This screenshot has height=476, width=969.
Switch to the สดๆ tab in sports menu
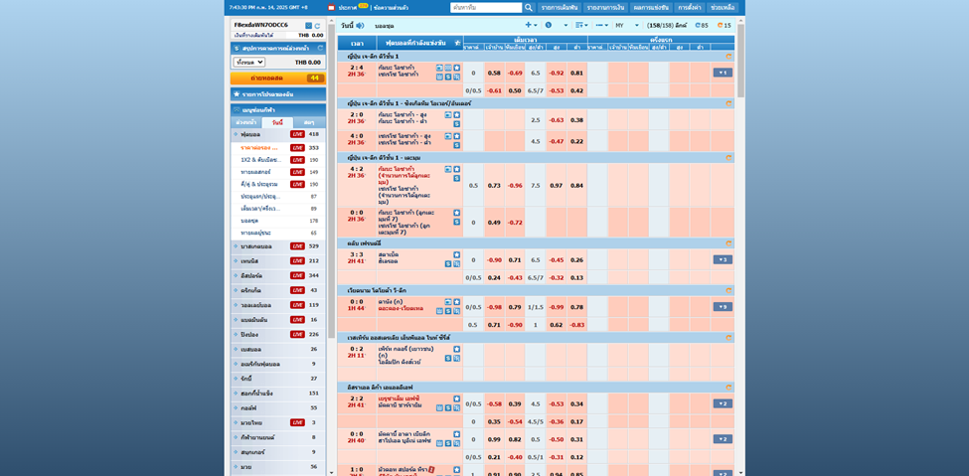(x=309, y=122)
